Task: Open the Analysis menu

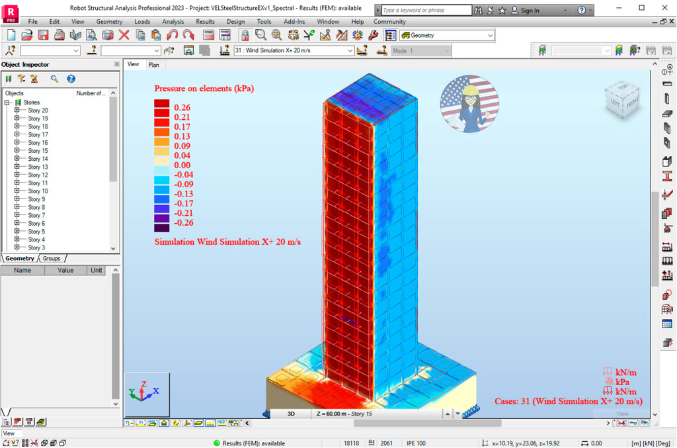Action: pyautogui.click(x=173, y=21)
